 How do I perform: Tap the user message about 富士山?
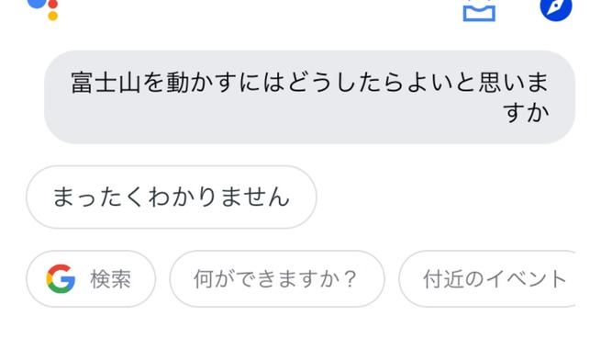[309, 97]
